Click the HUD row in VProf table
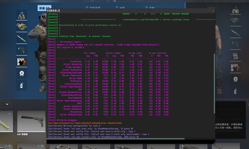Viewport: 249px width, 149px height. click(x=108, y=89)
